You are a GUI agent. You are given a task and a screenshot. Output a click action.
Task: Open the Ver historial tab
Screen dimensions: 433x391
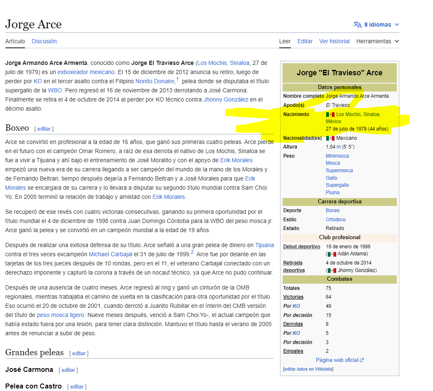[x=335, y=41]
